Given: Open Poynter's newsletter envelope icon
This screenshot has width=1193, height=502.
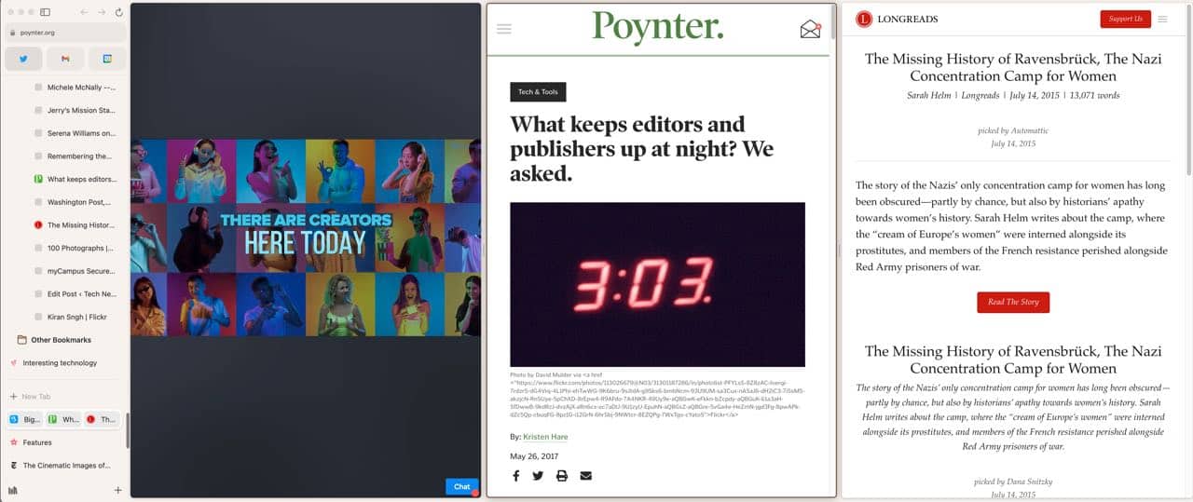Looking at the screenshot, I should [810, 29].
